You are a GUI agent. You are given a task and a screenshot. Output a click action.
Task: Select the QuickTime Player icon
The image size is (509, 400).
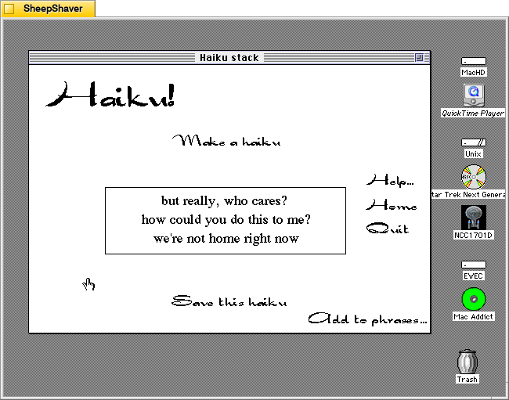474,95
